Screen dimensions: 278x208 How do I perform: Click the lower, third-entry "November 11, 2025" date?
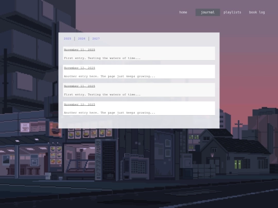coord(79,86)
